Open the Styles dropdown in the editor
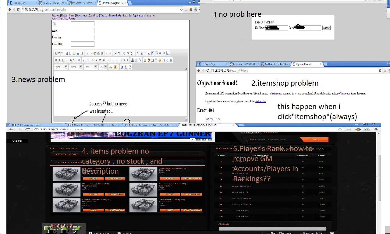This screenshot has width=390, height=234. tap(61, 67)
